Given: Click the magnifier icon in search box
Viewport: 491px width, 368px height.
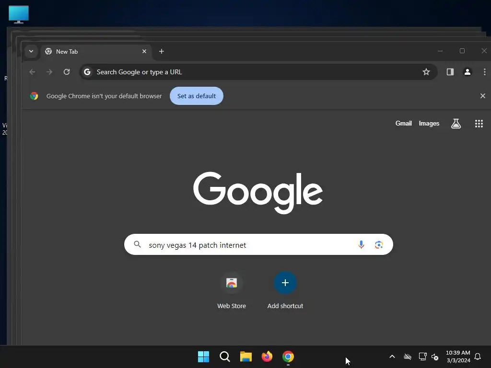Looking at the screenshot, I should click(x=137, y=244).
